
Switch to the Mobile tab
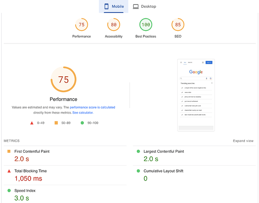(114, 6)
